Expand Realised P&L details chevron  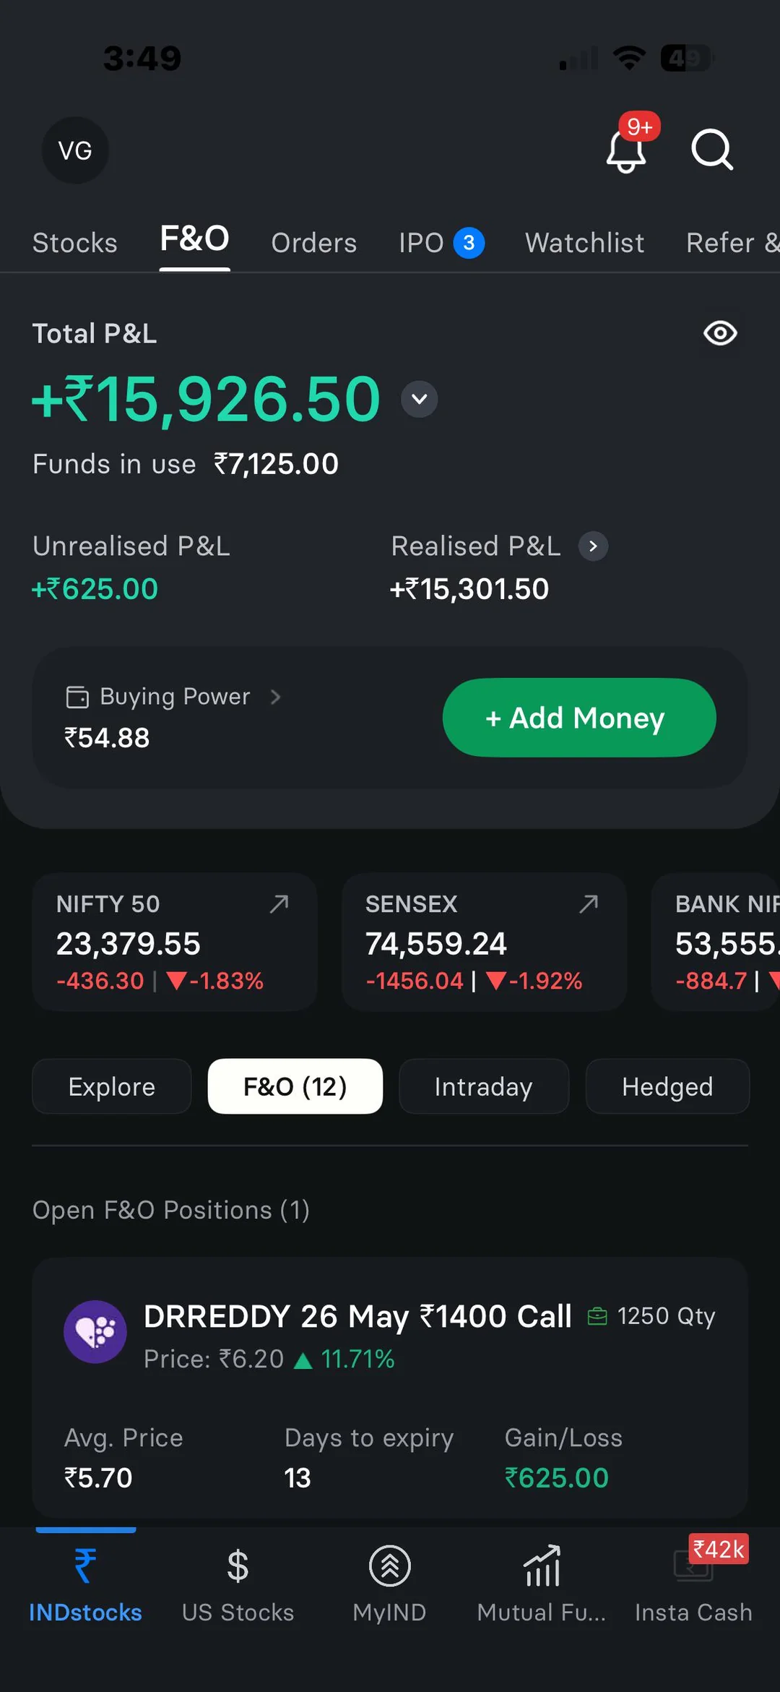point(593,546)
